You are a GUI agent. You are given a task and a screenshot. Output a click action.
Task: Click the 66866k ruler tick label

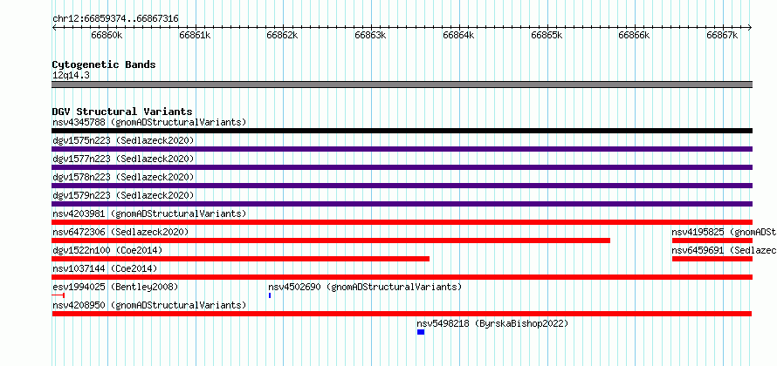635,35
